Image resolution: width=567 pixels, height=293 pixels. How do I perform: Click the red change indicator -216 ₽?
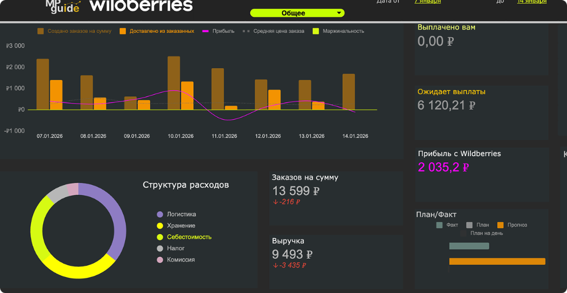coord(287,202)
